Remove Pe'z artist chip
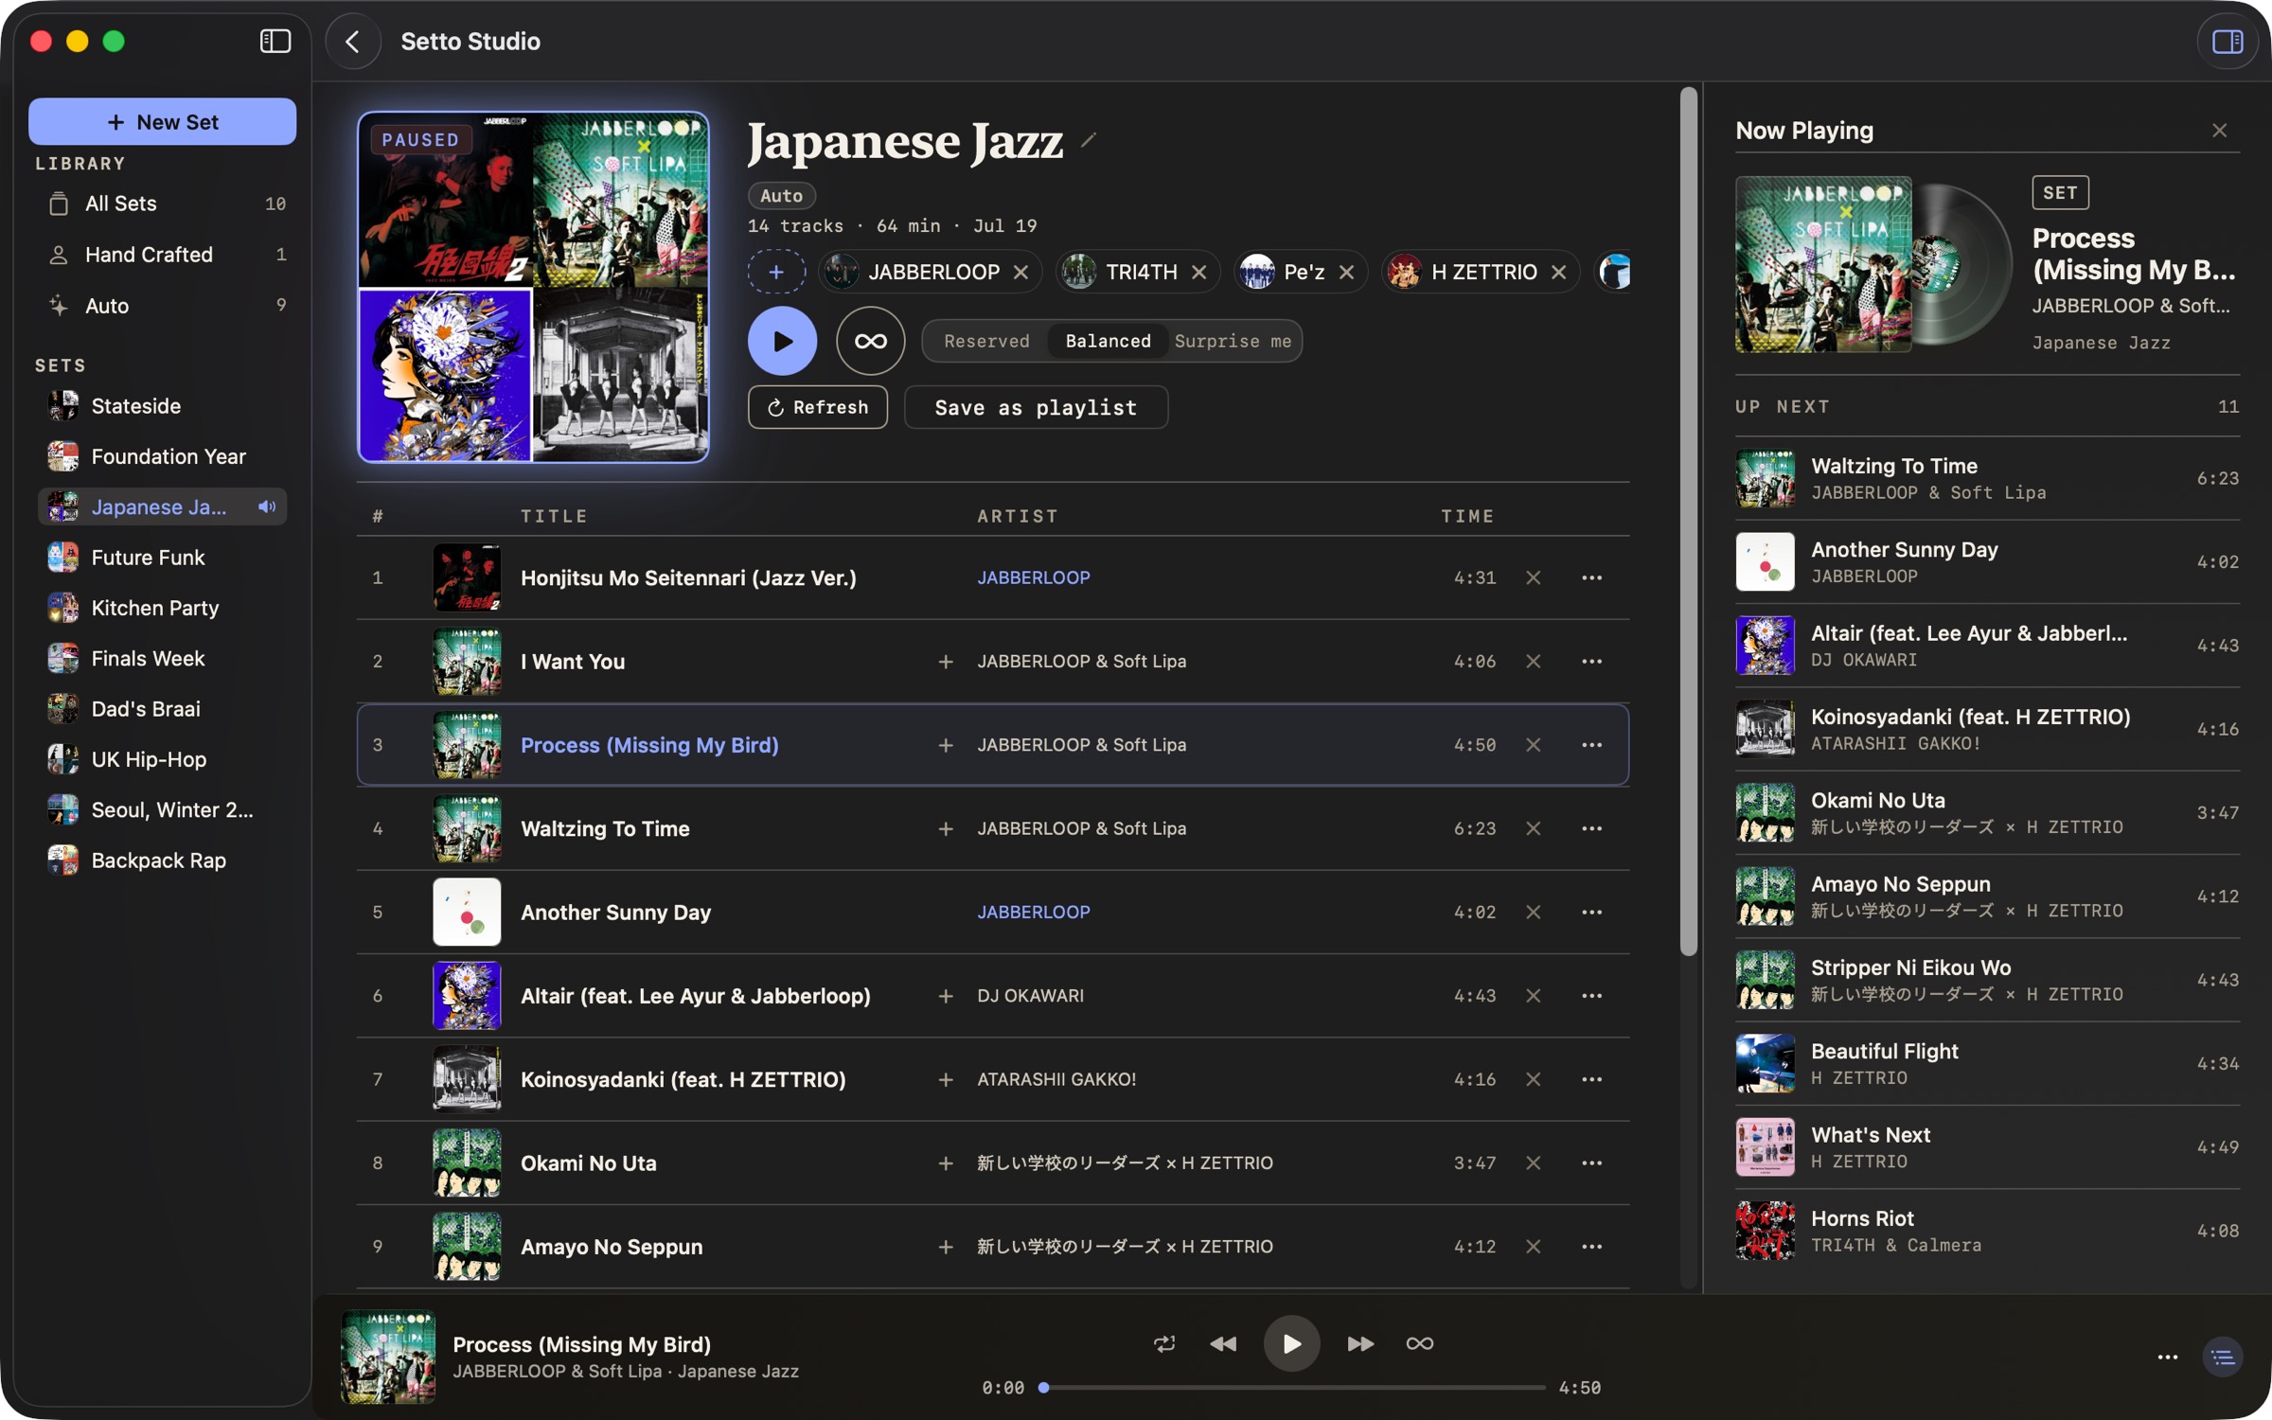This screenshot has width=2272, height=1420. pyautogui.click(x=1346, y=273)
